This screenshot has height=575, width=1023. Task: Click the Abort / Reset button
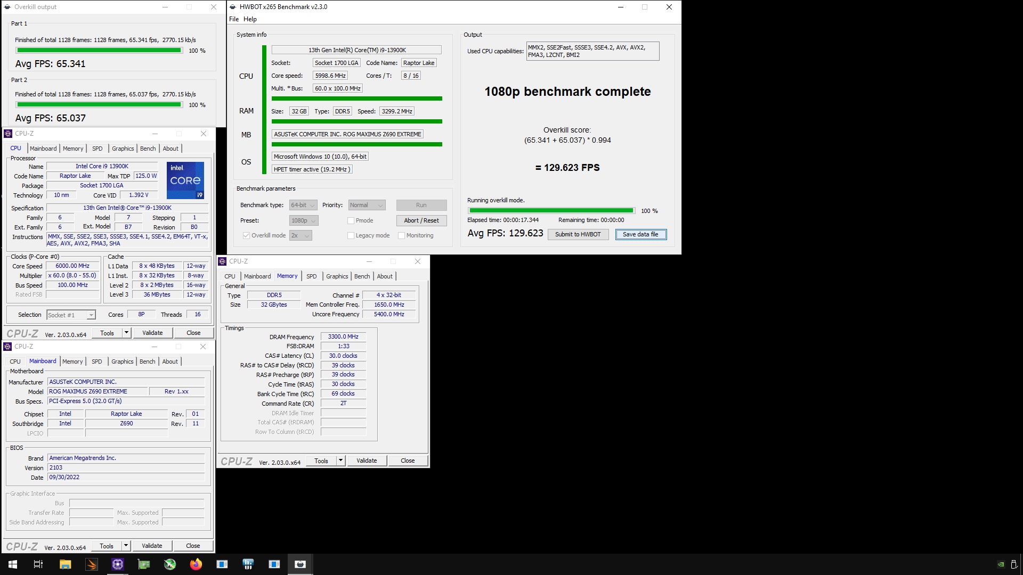[x=421, y=220]
